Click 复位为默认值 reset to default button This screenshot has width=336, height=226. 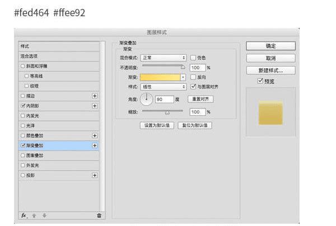[x=195, y=125]
